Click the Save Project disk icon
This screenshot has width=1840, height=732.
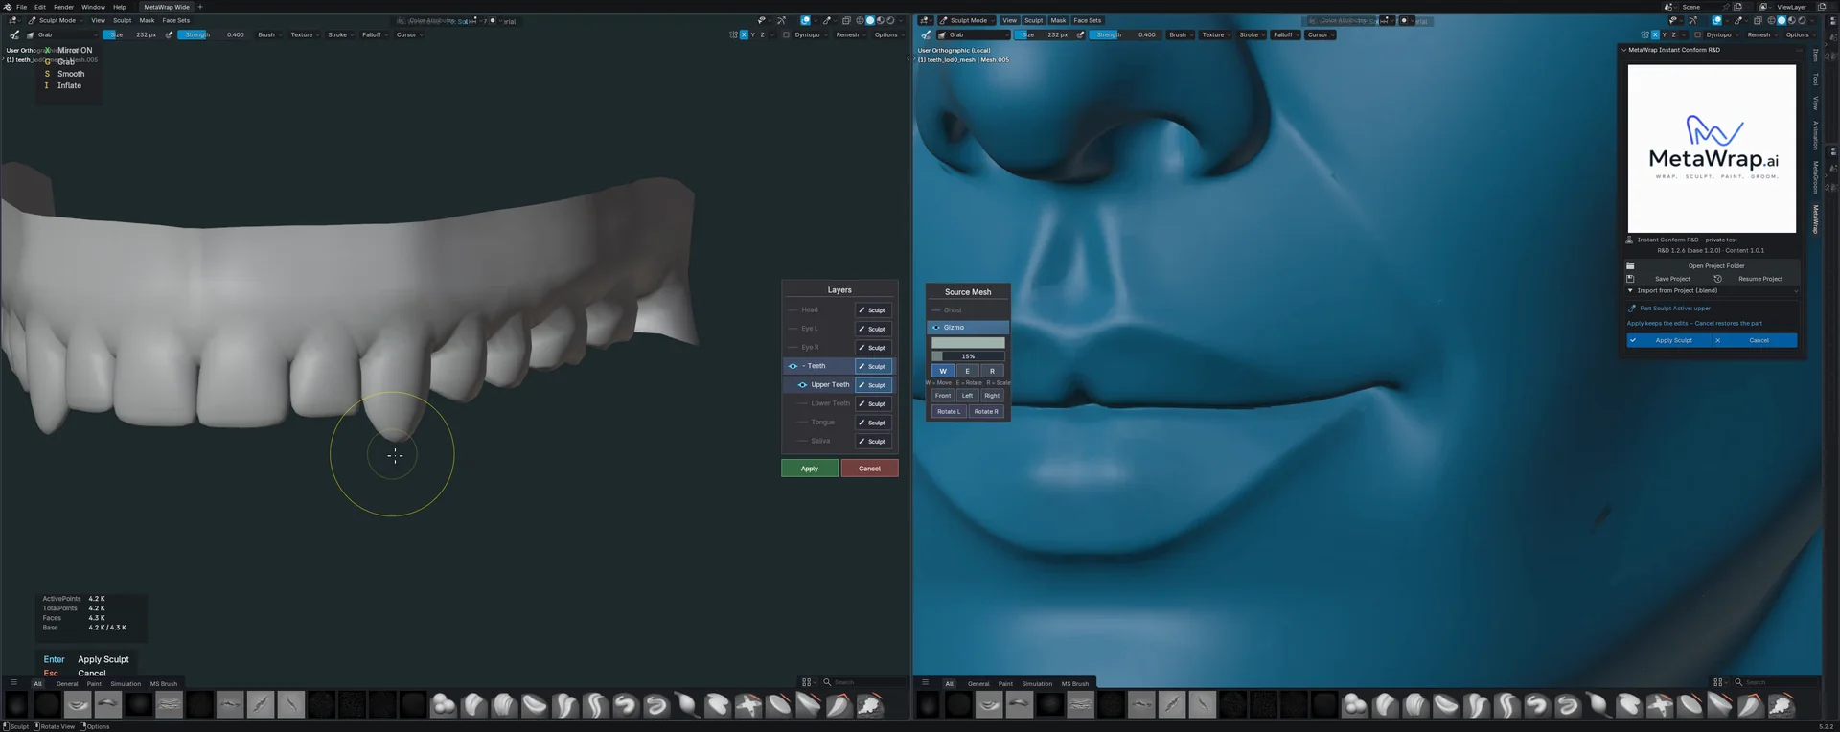[1630, 279]
